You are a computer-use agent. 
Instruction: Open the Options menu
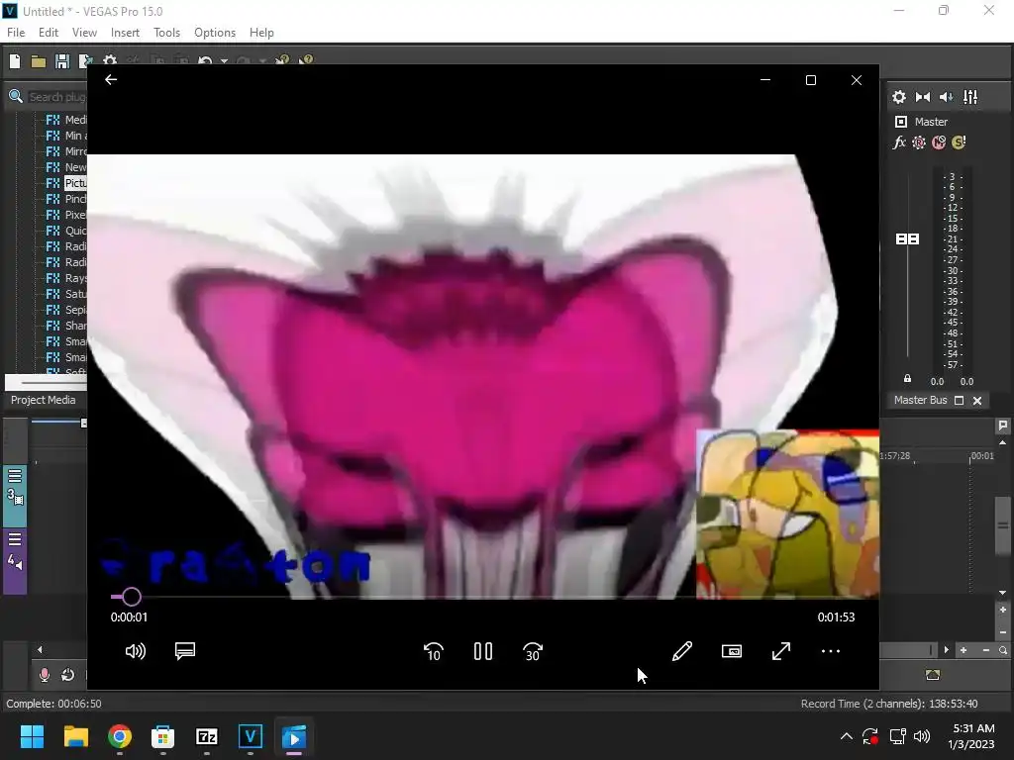215,33
